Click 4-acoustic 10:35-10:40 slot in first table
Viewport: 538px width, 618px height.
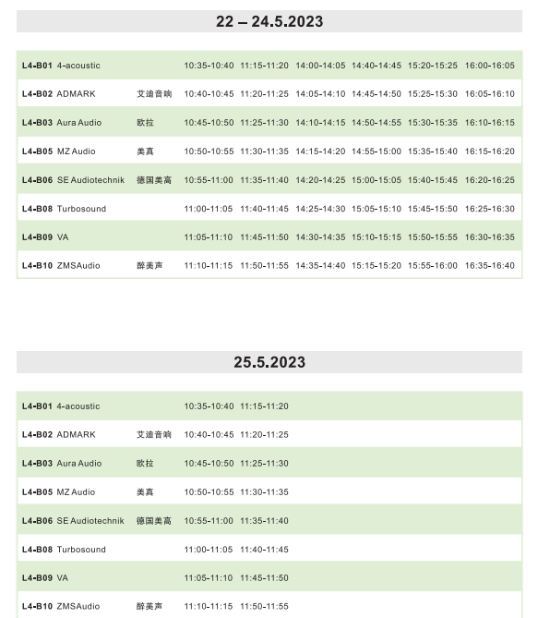[x=209, y=66]
